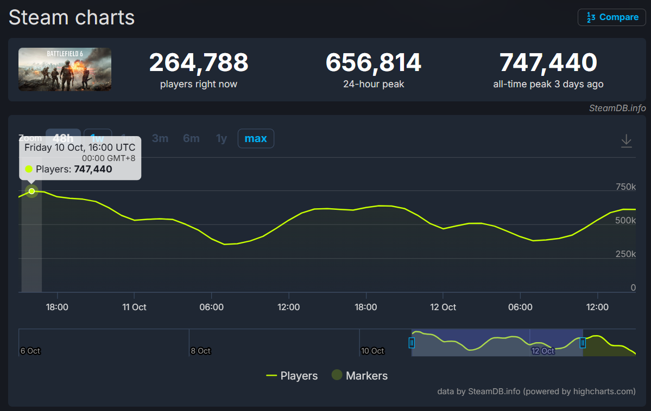
Task: Select the max zoom range
Action: point(256,138)
